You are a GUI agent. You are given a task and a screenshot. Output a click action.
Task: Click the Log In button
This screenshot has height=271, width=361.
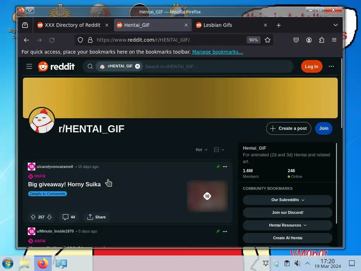coord(312,67)
